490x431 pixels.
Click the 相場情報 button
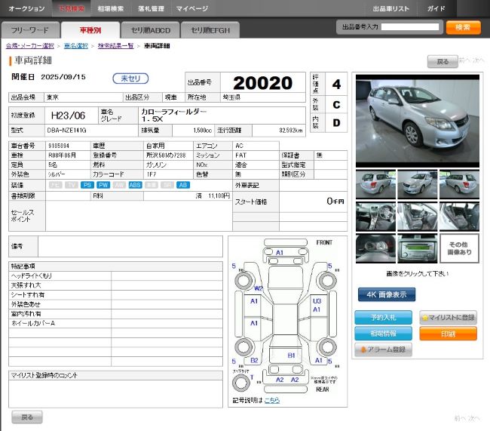[383, 334]
